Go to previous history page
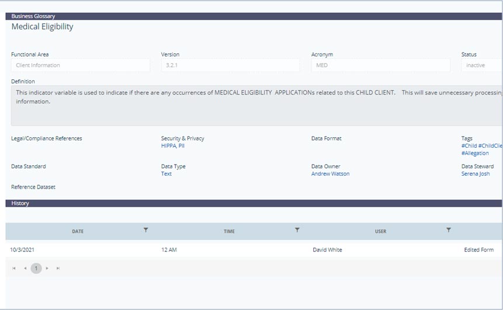This screenshot has height=310, width=503. click(x=25, y=269)
